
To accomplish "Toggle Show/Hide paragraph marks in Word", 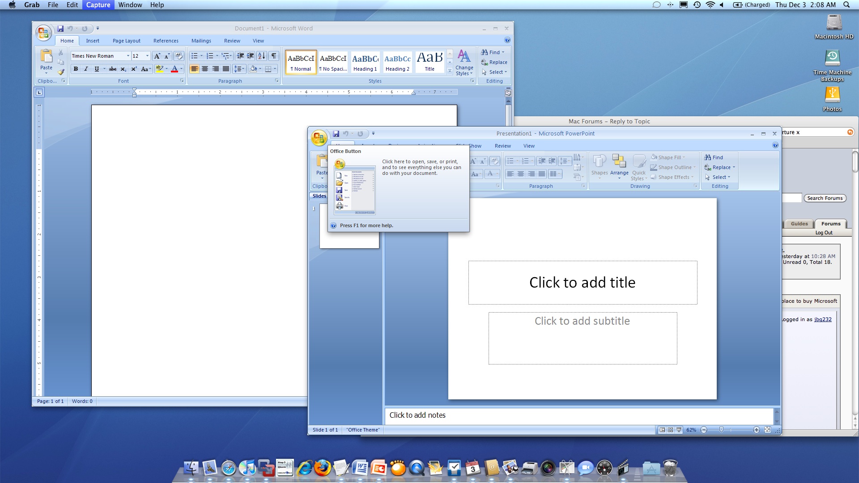I will [273, 56].
